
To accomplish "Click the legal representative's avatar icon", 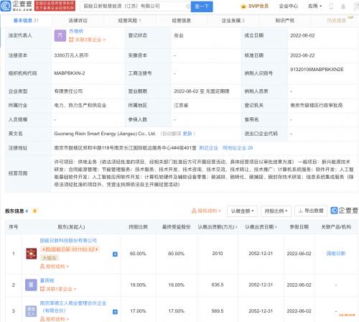I will point(60,36).
